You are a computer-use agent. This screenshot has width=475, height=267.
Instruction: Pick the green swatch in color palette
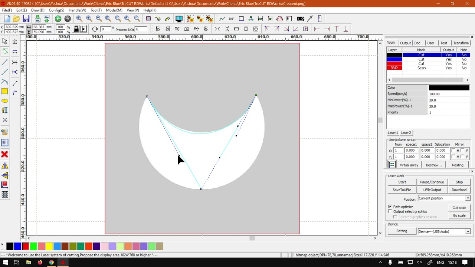tap(33, 246)
